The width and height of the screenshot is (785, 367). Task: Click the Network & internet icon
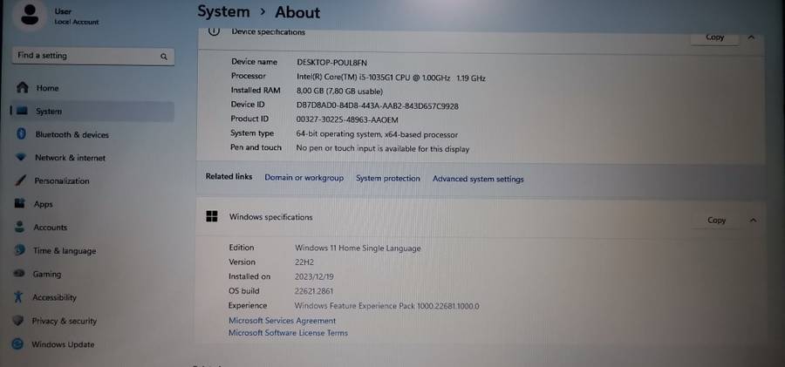(x=19, y=158)
